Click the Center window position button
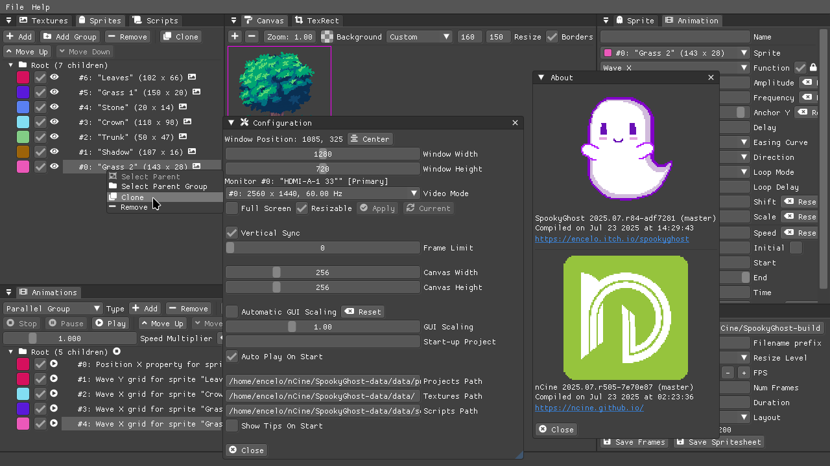The width and height of the screenshot is (830, 466). pos(370,139)
